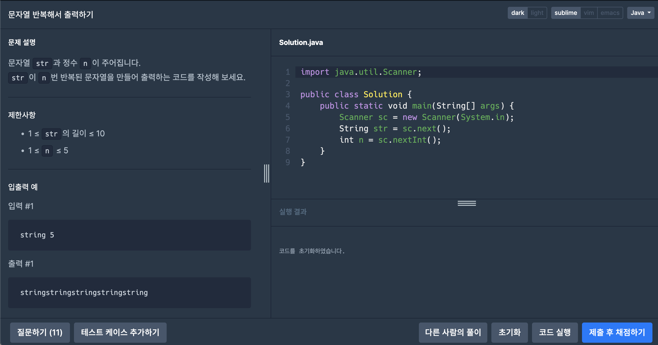Click line 5 Scanner sc declaration
This screenshot has height=345, width=658.
click(x=426, y=117)
